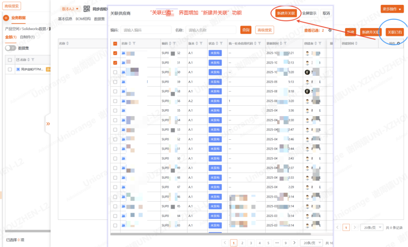The width and height of the screenshot is (408, 247).
Task: Open column settings gear beside 操作
Action: [398, 43]
